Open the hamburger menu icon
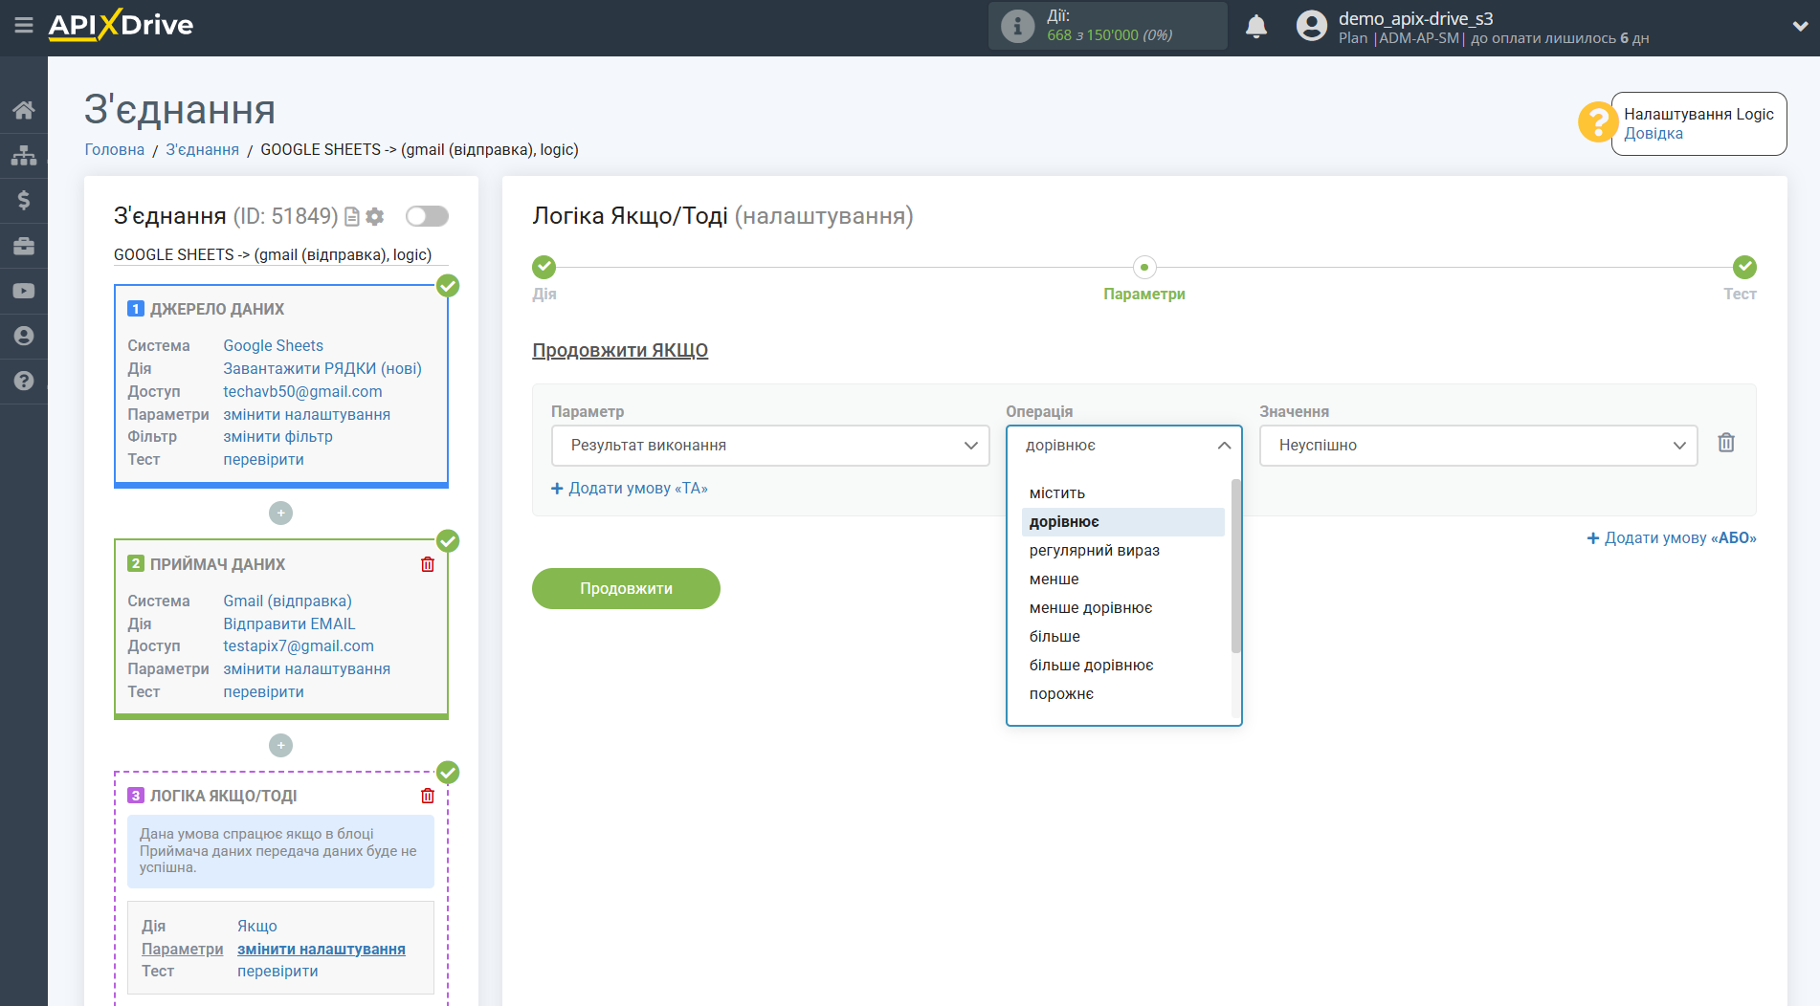The width and height of the screenshot is (1820, 1006). (x=24, y=26)
